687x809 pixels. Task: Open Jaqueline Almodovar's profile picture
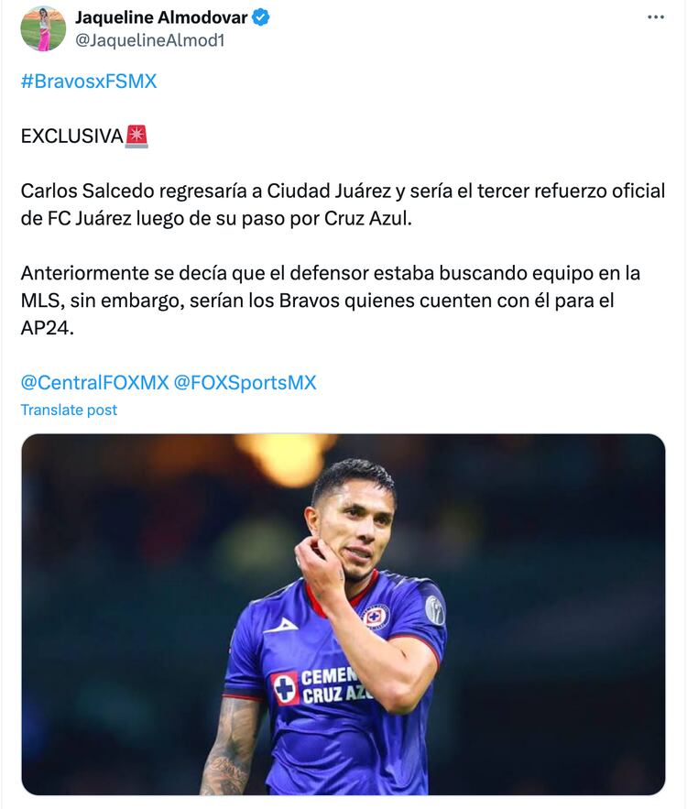click(x=43, y=28)
